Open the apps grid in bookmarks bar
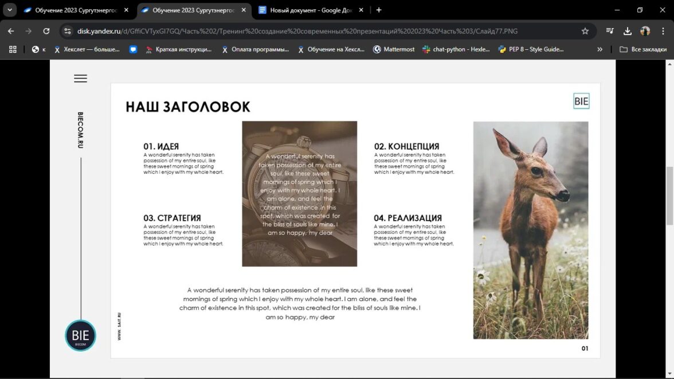674x379 pixels. pos(13,49)
